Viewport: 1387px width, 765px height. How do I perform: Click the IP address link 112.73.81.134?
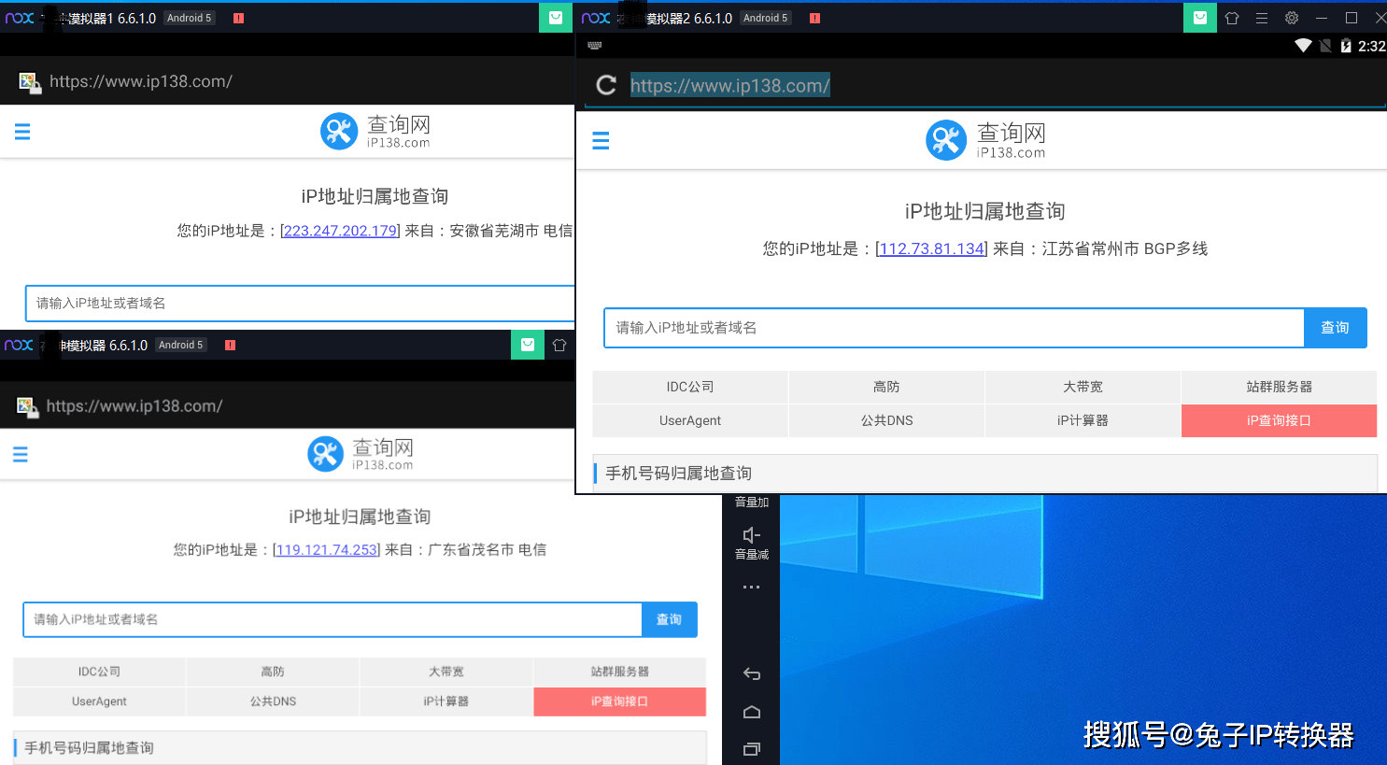tap(930, 248)
